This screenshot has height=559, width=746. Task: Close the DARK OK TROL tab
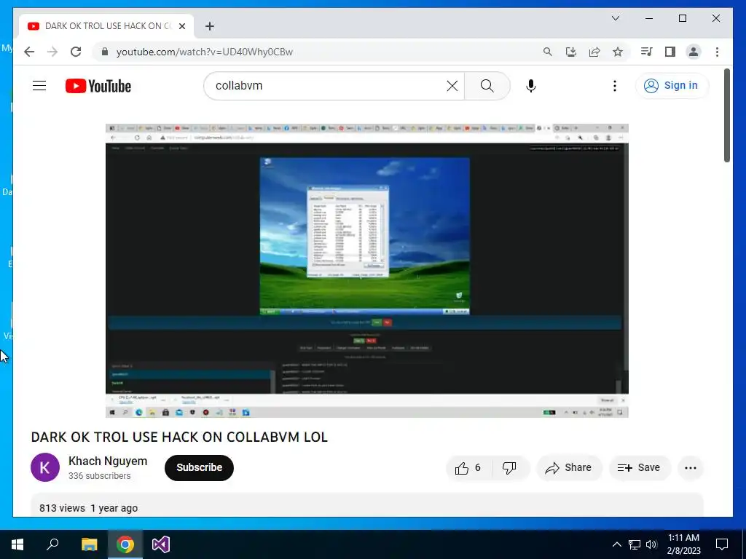pos(181,26)
